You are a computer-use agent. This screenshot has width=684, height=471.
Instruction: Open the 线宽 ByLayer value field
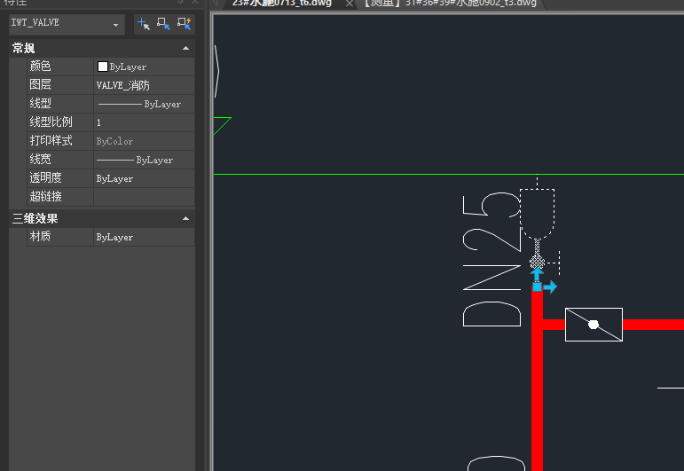(x=144, y=160)
